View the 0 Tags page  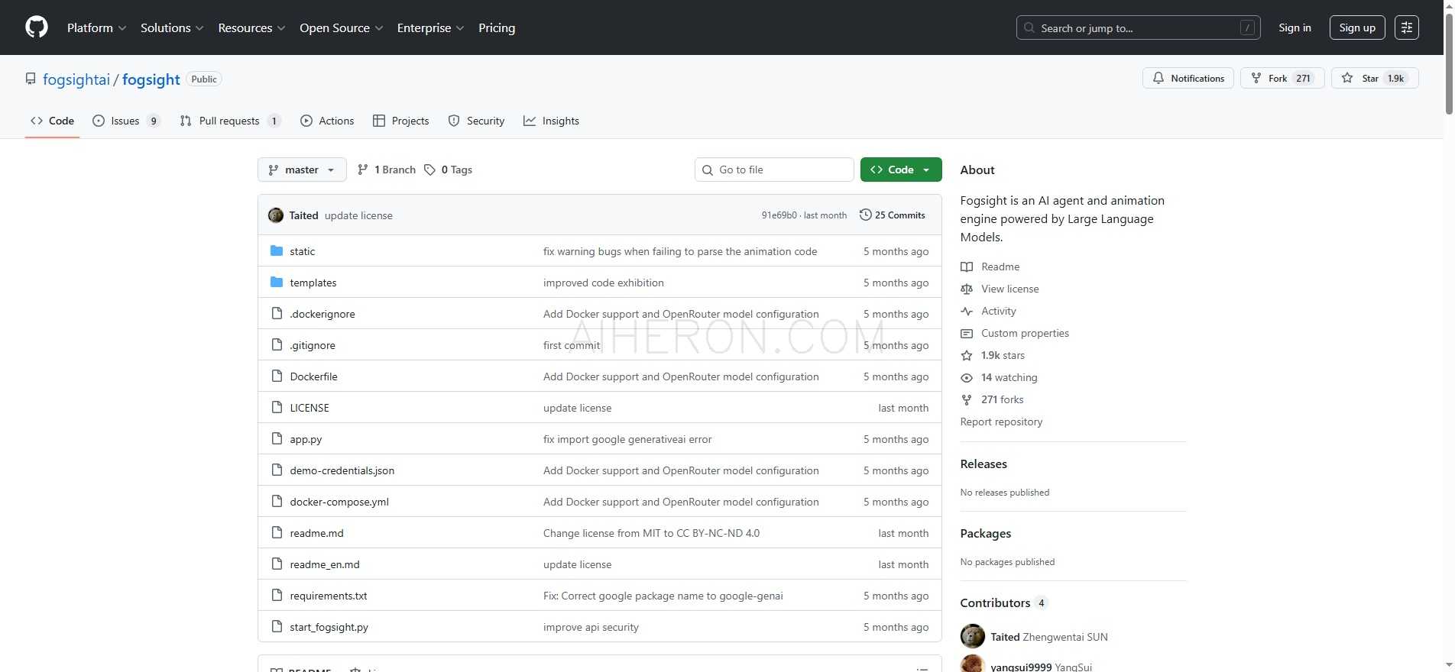coord(449,170)
